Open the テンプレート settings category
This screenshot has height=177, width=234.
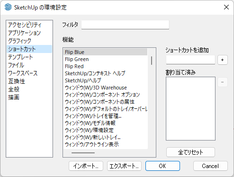point(29,57)
